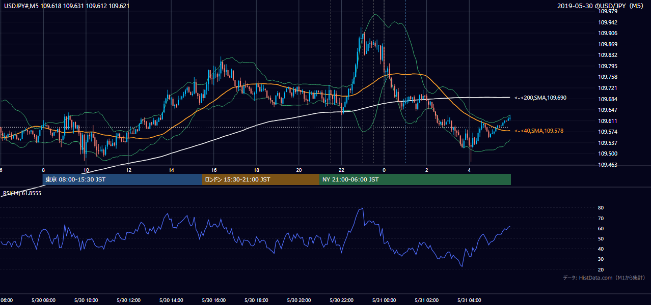Click the 5/30 08:00 time axis label
Viewport: 651px width, 305px height.
[43, 300]
